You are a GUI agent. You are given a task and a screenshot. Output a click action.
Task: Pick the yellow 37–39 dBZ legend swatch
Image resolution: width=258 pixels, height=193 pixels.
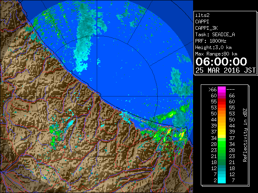(222, 132)
